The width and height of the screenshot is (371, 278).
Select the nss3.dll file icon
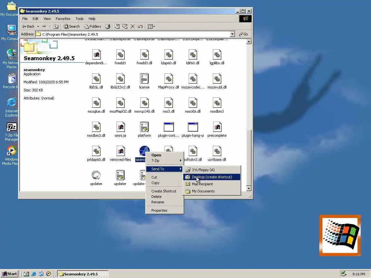pyautogui.click(x=168, y=103)
